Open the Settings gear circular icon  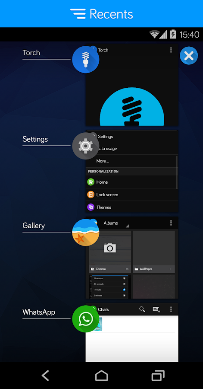pyautogui.click(x=85, y=146)
